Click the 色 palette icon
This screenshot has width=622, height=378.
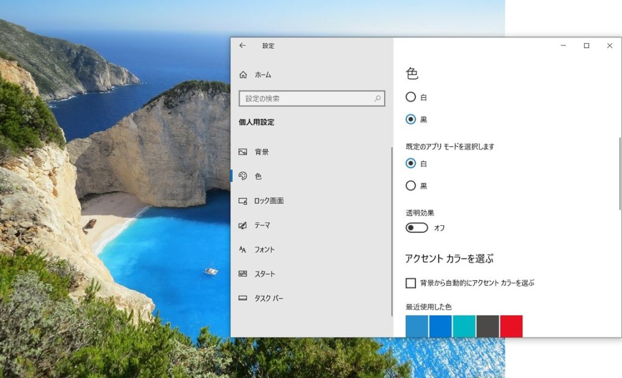click(243, 176)
